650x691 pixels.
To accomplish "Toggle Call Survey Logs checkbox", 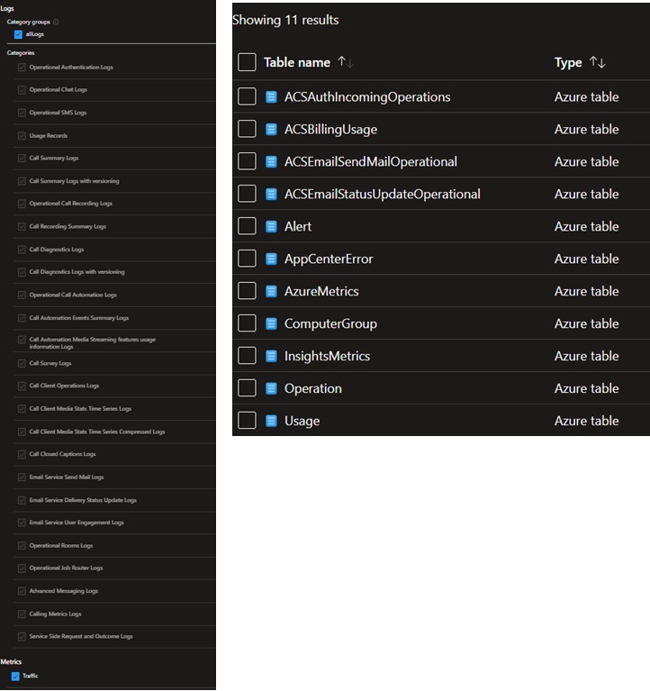I will pyautogui.click(x=22, y=364).
